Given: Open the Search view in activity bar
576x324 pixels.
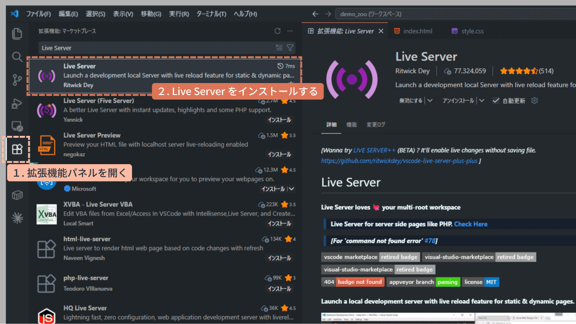Looking at the screenshot, I should [x=17, y=57].
